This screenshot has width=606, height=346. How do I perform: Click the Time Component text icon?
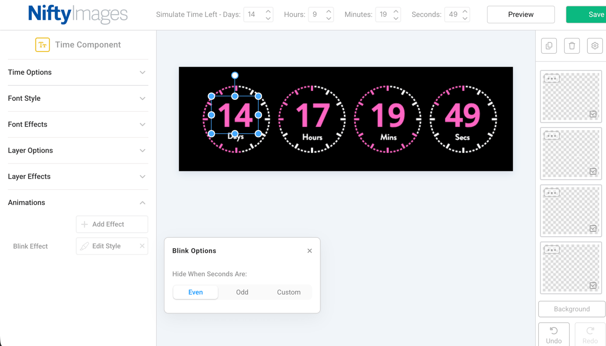tap(42, 45)
